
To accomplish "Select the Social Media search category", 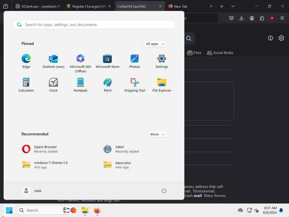I will pyautogui.click(x=220, y=53).
